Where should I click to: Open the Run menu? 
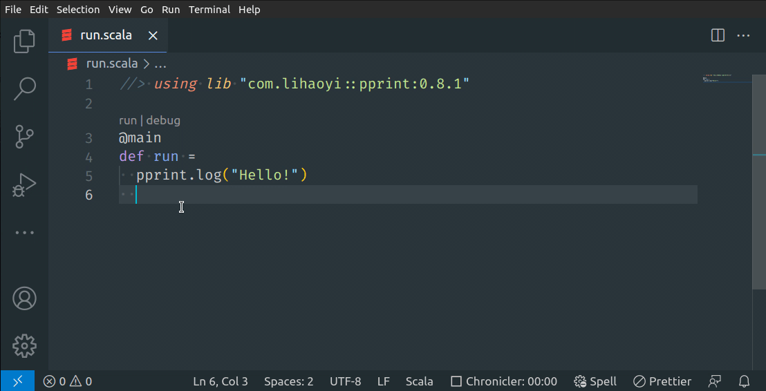[171, 9]
